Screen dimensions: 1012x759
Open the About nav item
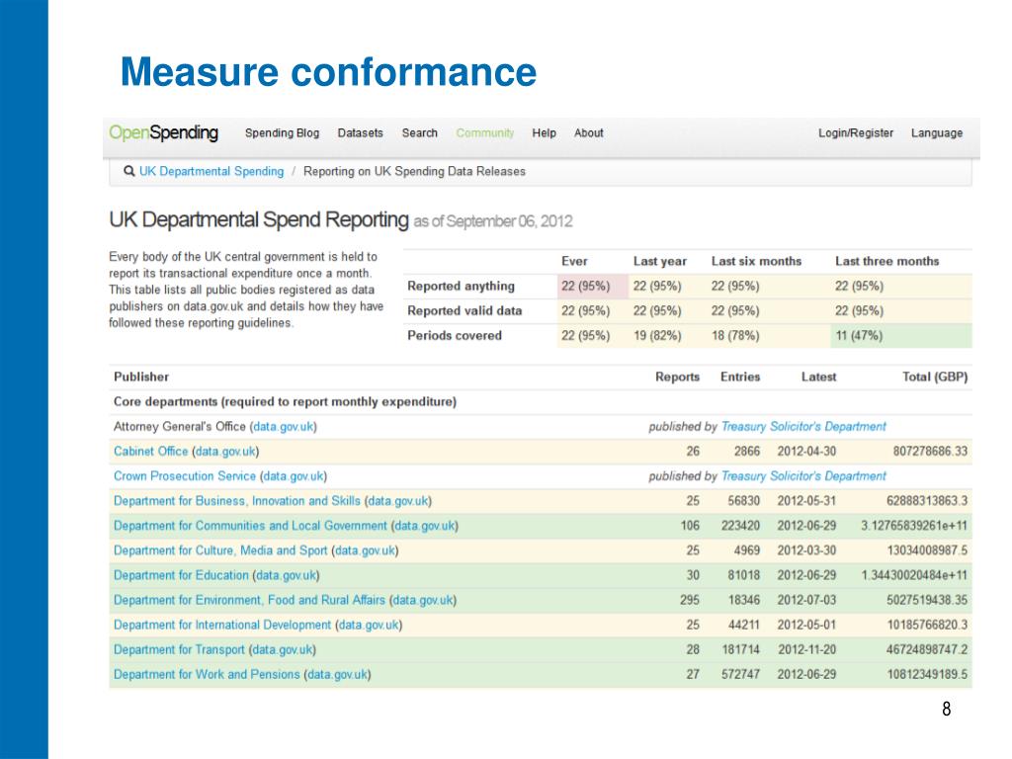tap(589, 133)
